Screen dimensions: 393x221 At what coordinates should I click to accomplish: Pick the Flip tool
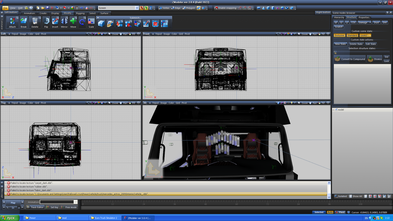tap(46, 21)
